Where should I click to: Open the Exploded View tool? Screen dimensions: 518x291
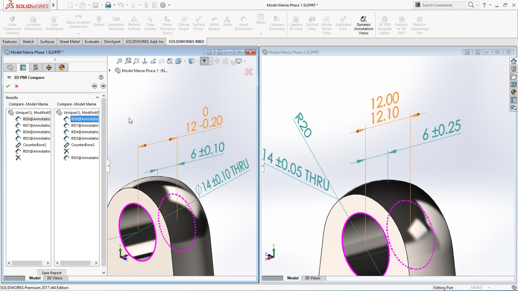point(343,22)
